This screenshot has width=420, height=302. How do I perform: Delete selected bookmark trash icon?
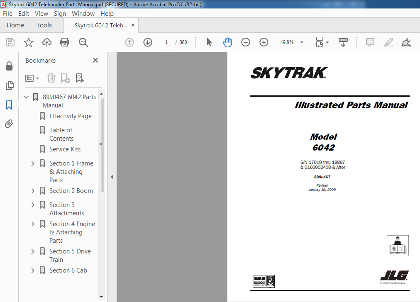tap(51, 78)
